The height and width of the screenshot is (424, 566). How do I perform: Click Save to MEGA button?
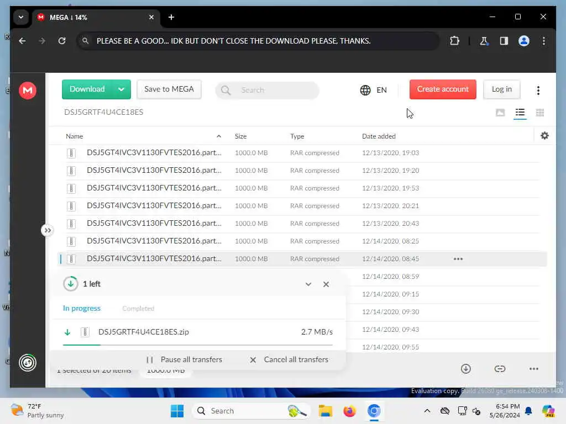click(169, 89)
